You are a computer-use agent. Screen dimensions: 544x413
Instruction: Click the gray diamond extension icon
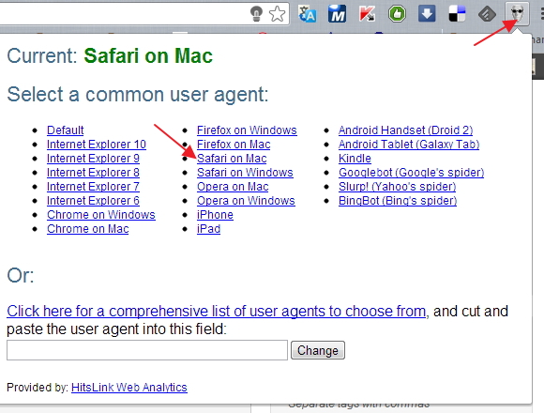(487, 14)
